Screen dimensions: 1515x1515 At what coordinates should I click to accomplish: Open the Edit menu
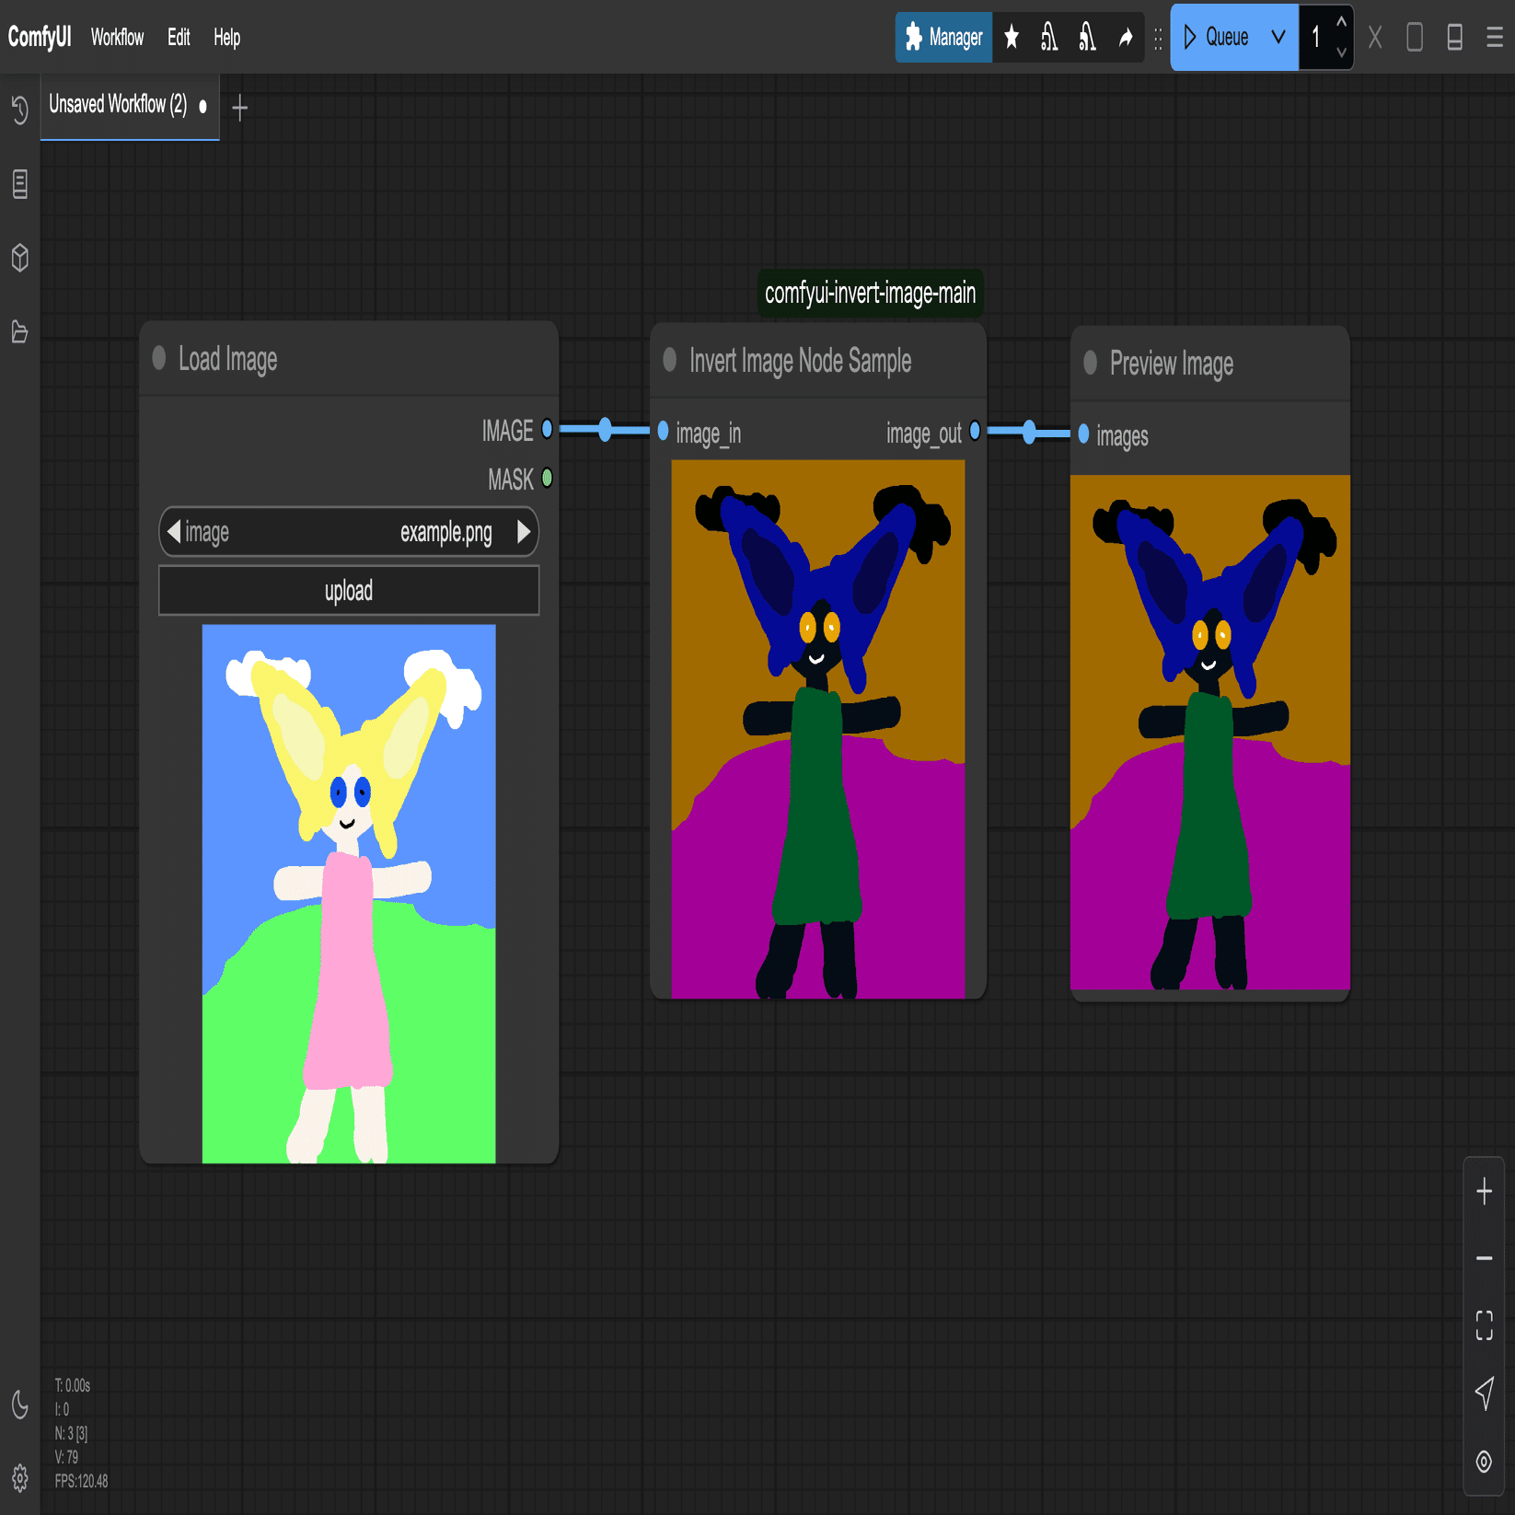point(179,37)
